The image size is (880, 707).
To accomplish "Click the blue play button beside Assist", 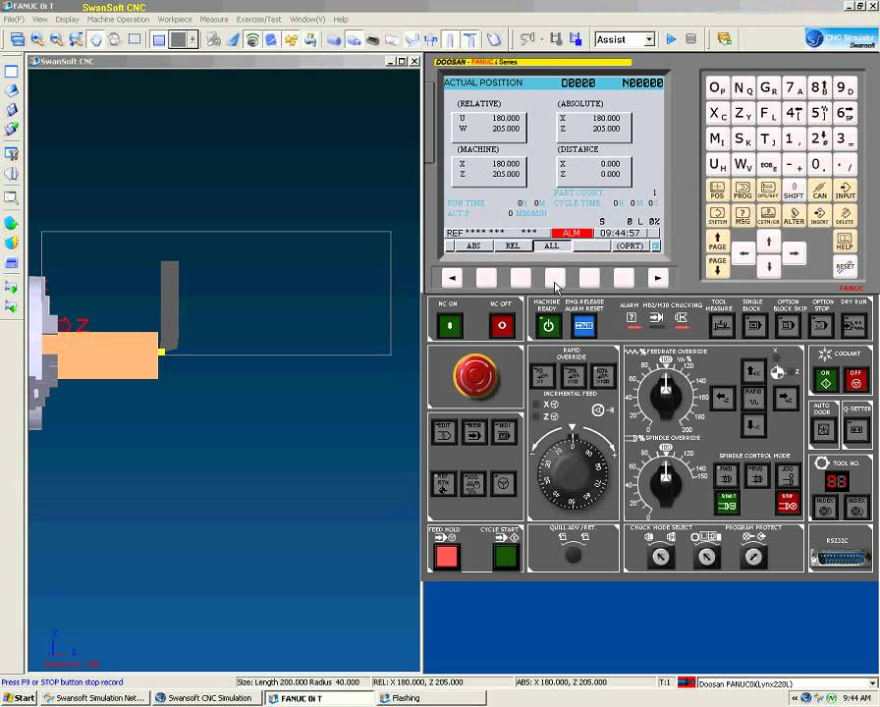I will [x=671, y=39].
